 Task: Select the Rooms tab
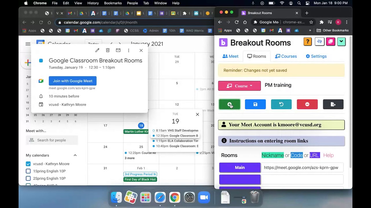click(x=257, y=56)
